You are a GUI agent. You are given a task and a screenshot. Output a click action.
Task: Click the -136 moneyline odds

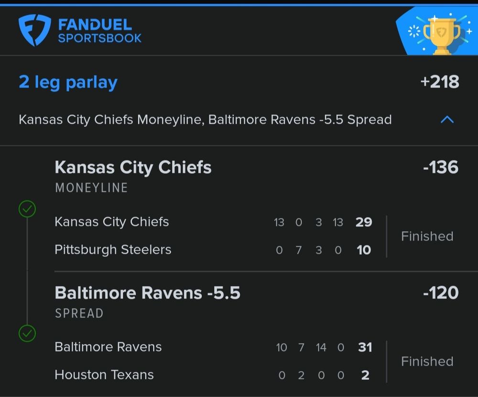tap(440, 168)
